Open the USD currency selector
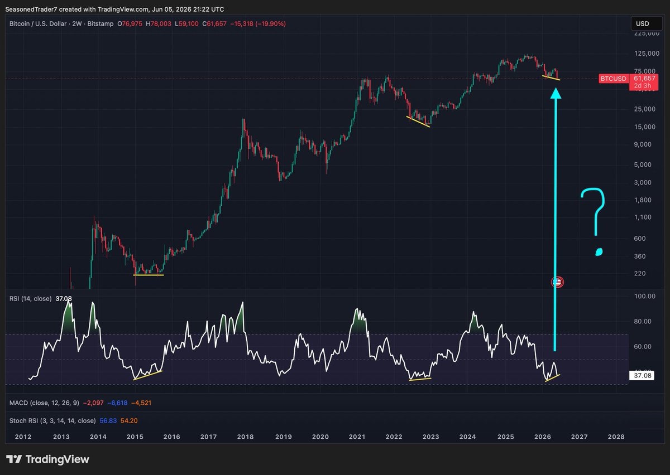The height and width of the screenshot is (475, 670). tap(647, 24)
